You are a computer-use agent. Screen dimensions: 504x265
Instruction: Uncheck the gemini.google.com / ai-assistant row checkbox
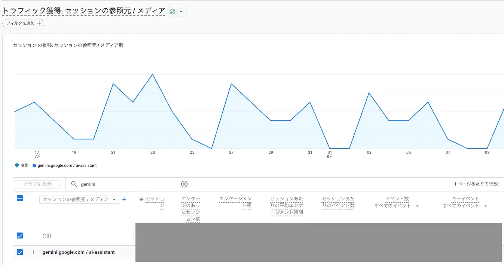[20, 252]
